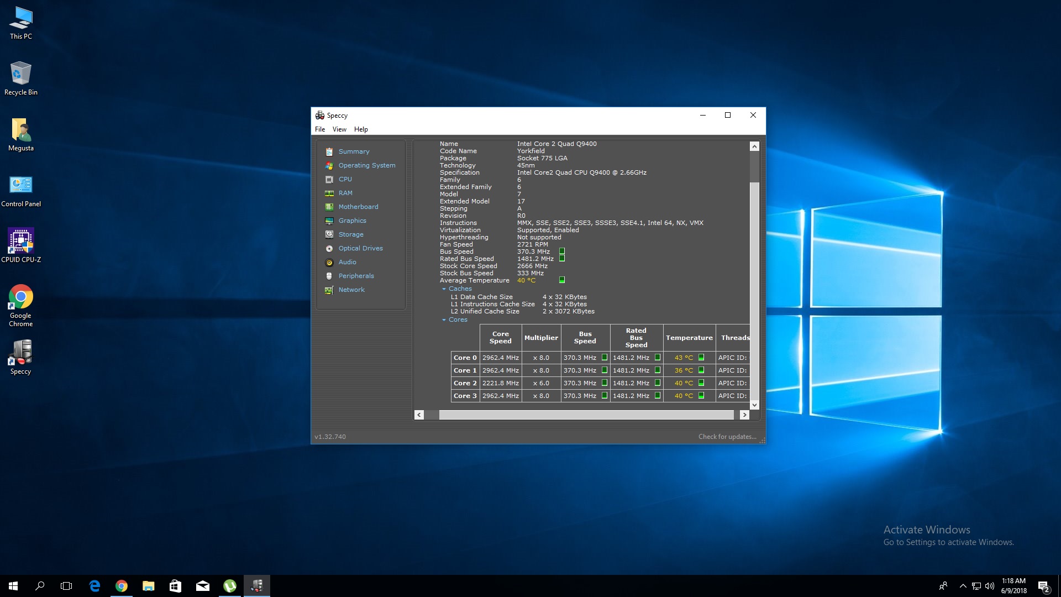Image resolution: width=1061 pixels, height=597 pixels.
Task: Open the Graphics section icon
Action: [x=329, y=221]
